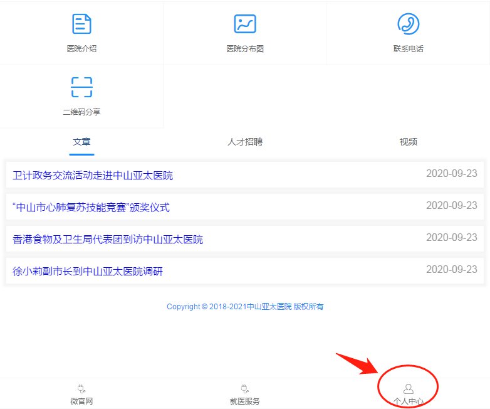This screenshot has width=490, height=409.
Task: Click the Copyright 中山亚太医院 版权所有 text
Action: pos(245,307)
